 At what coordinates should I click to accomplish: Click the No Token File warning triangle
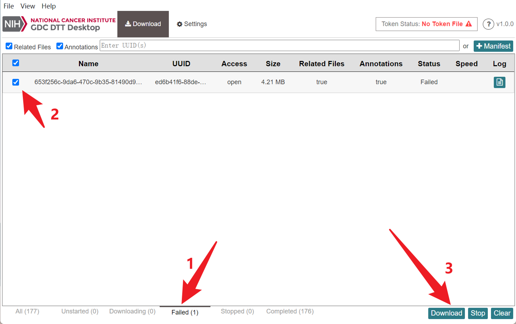tap(469, 24)
